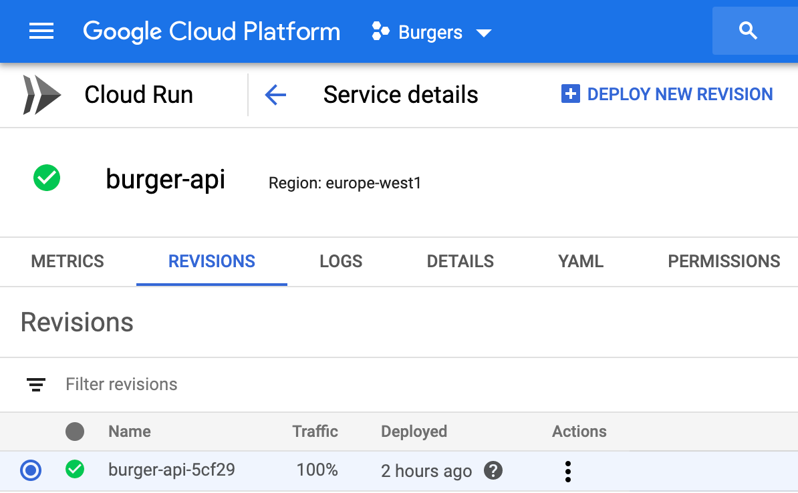This screenshot has width=798, height=493.
Task: Click the Burgers project hexagon icon
Action: [380, 31]
